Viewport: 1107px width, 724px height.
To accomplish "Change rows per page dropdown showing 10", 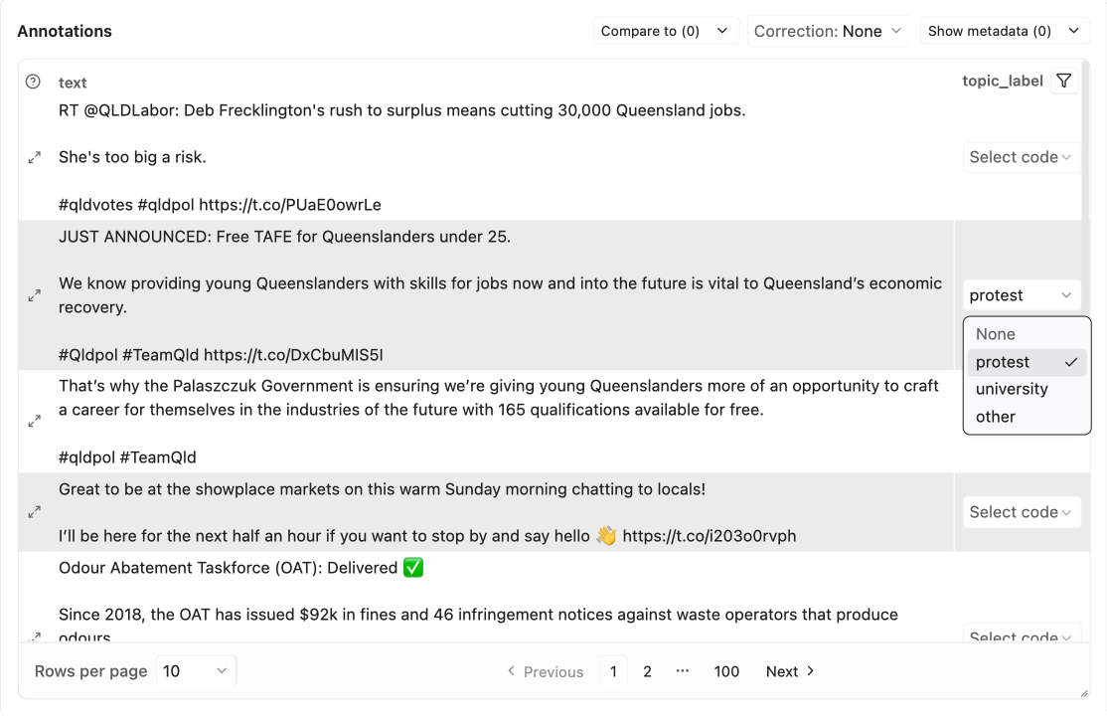I will click(x=196, y=671).
